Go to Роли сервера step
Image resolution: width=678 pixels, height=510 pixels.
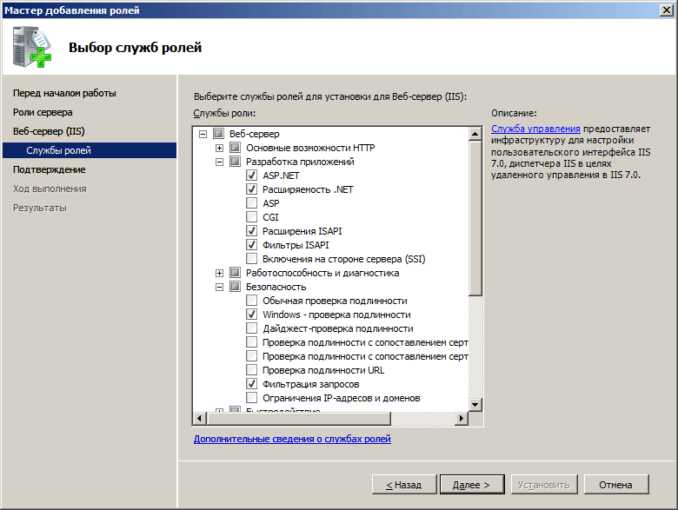point(43,112)
